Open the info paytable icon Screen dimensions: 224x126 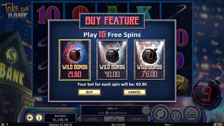click(x=39, y=117)
